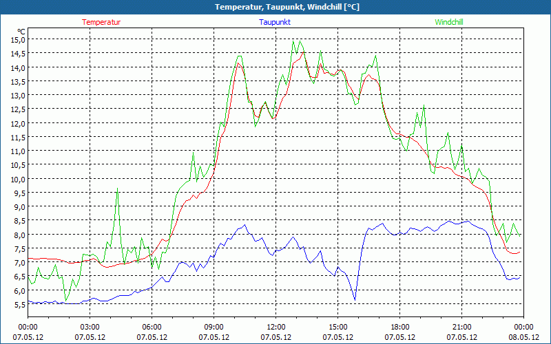Click the 7,5 y-axis value

click(20, 249)
